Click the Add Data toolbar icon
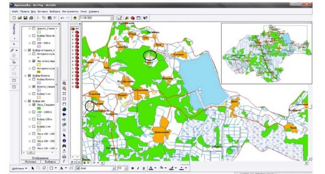 point(75,18)
